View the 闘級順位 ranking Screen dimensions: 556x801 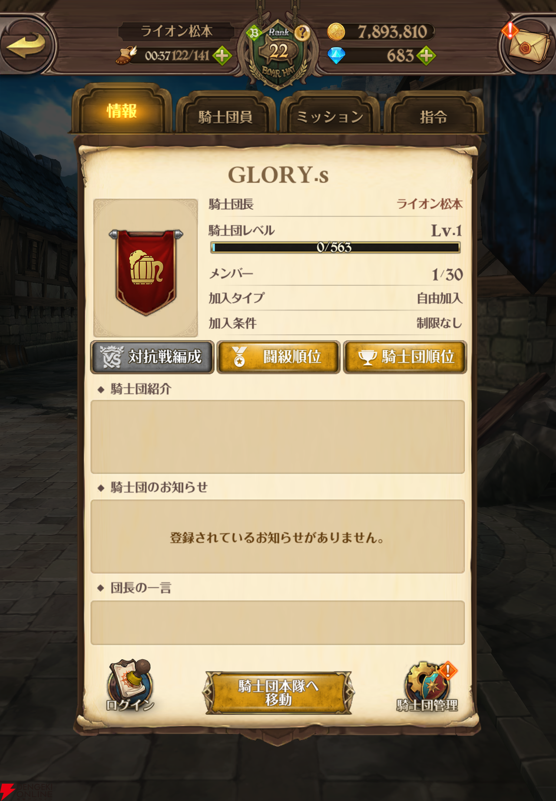pyautogui.click(x=278, y=357)
